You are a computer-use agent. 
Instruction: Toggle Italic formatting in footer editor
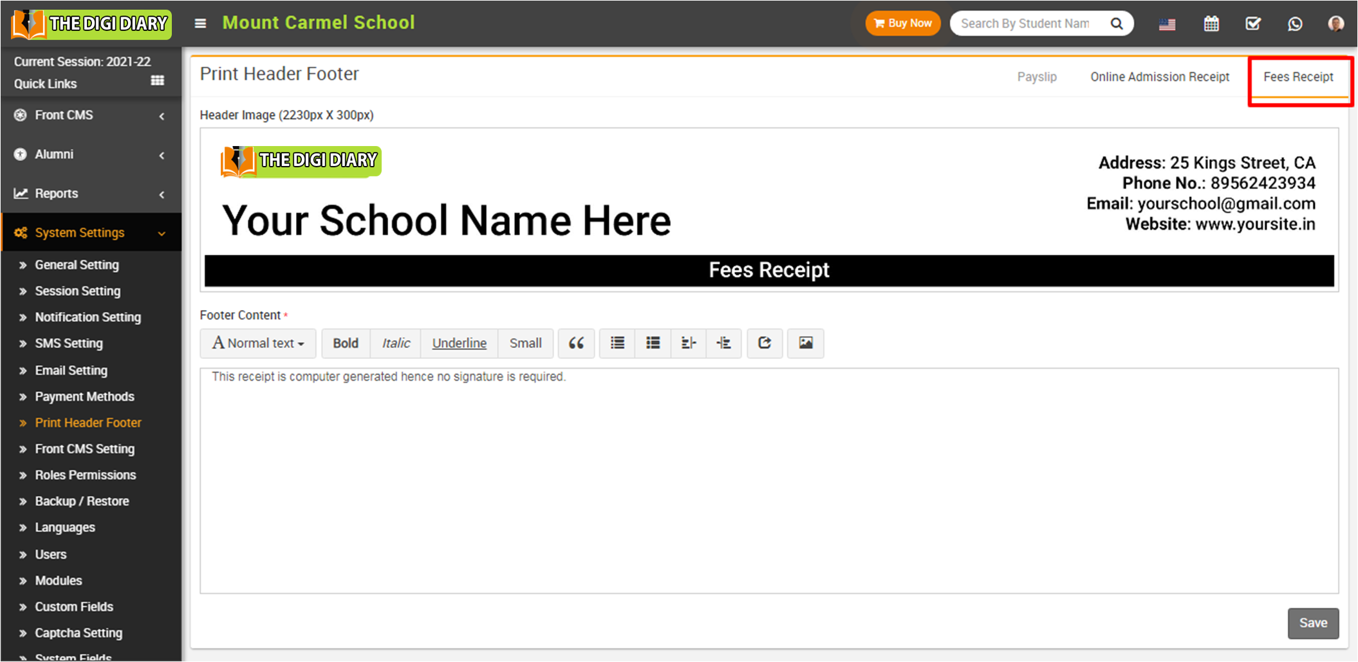(x=395, y=343)
